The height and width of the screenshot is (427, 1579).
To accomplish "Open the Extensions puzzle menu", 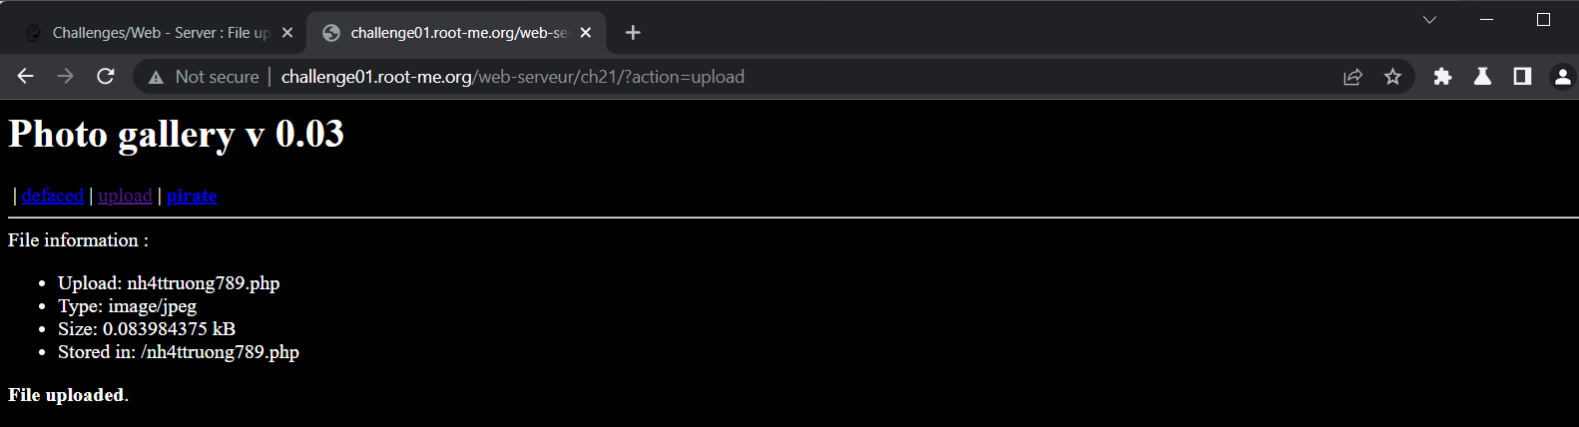I will (x=1442, y=77).
